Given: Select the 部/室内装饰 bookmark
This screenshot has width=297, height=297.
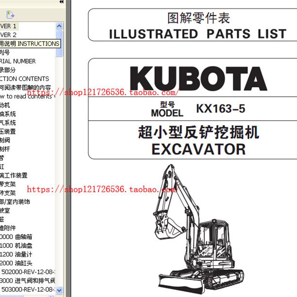Looking at the screenshot, I should click(x=15, y=202).
